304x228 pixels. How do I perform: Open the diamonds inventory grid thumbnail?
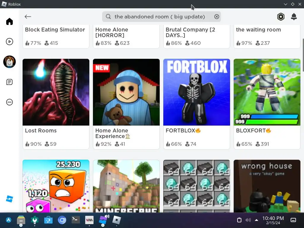[x=197, y=186]
